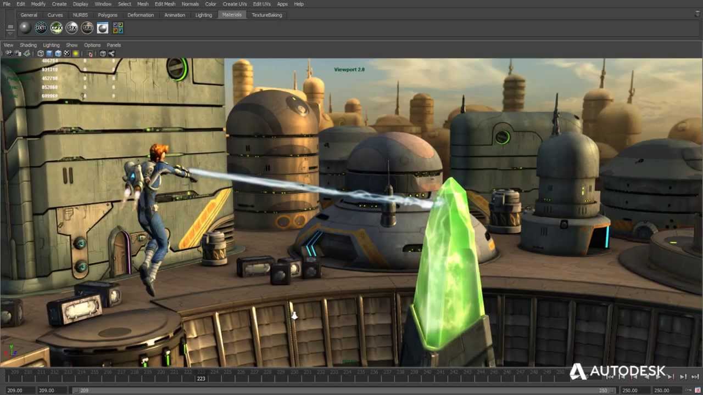The height and width of the screenshot is (395, 703).
Task: Switch to the TextureBaking shelf tab
Action: pyautogui.click(x=267, y=15)
